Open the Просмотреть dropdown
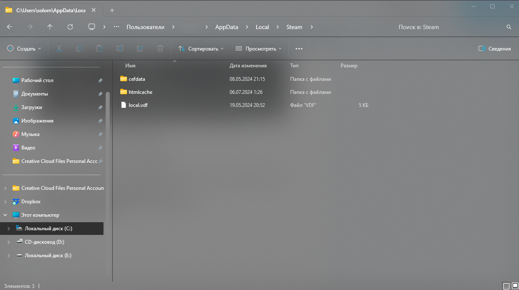 [x=259, y=49]
